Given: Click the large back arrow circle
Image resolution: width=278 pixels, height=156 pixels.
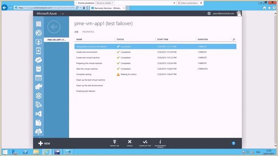Looking at the screenshot, I should point(54,27).
